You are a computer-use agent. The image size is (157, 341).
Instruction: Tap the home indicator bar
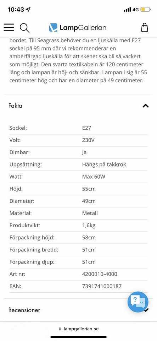[x=79, y=337]
